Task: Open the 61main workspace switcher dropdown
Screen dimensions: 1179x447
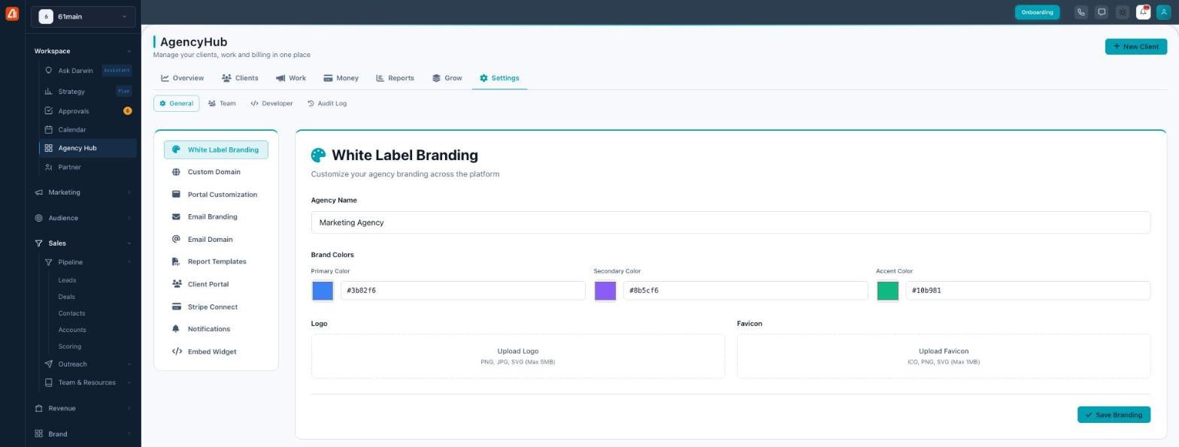Action: pyautogui.click(x=83, y=17)
